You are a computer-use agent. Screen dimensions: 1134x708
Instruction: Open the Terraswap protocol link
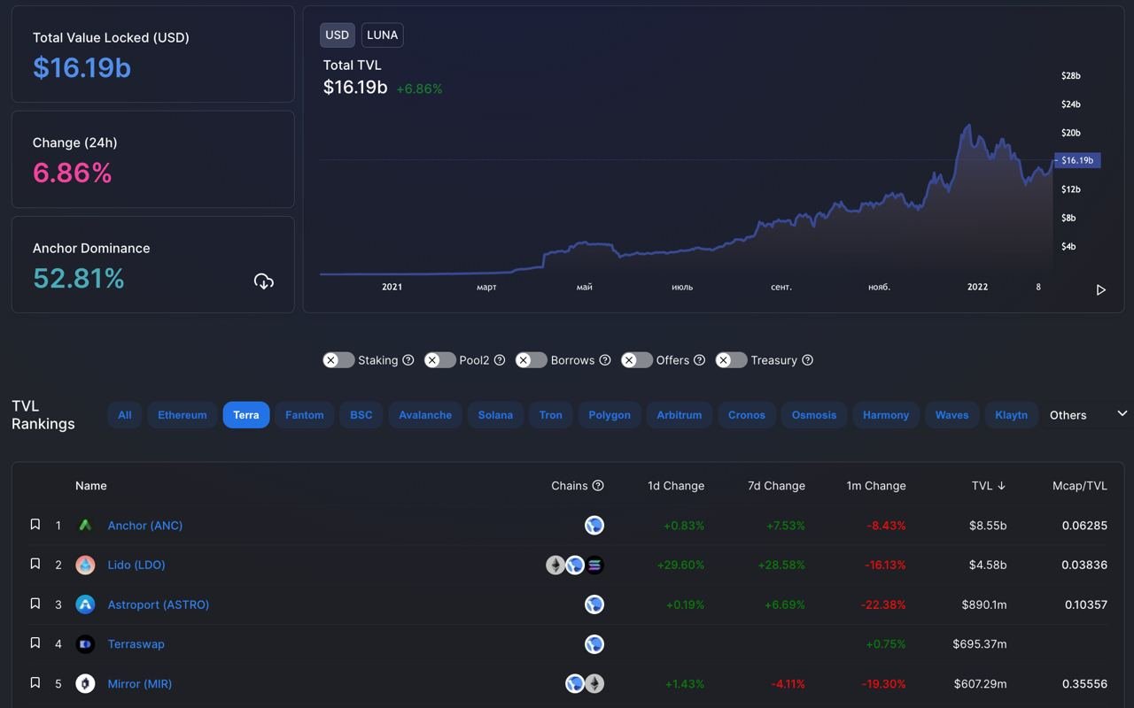pyautogui.click(x=136, y=644)
